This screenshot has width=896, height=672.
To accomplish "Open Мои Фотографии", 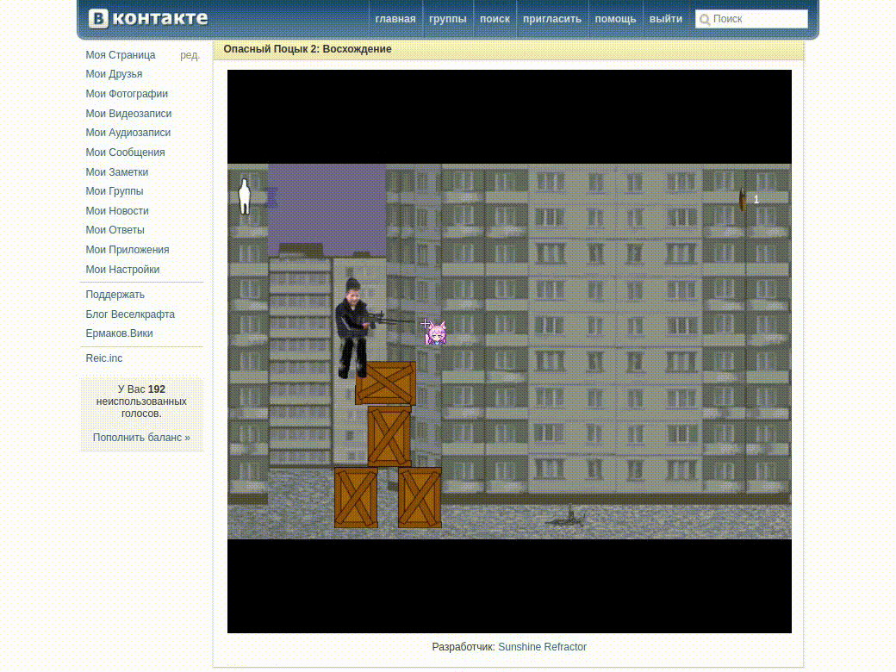I will coord(127,94).
